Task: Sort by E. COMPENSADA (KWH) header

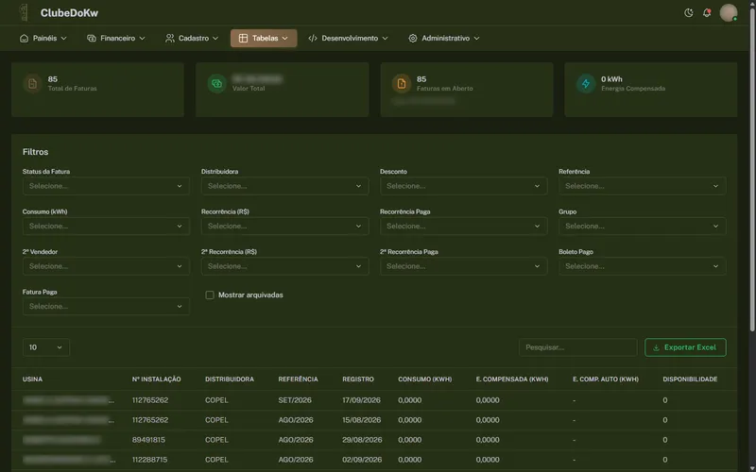Action: tap(512, 379)
